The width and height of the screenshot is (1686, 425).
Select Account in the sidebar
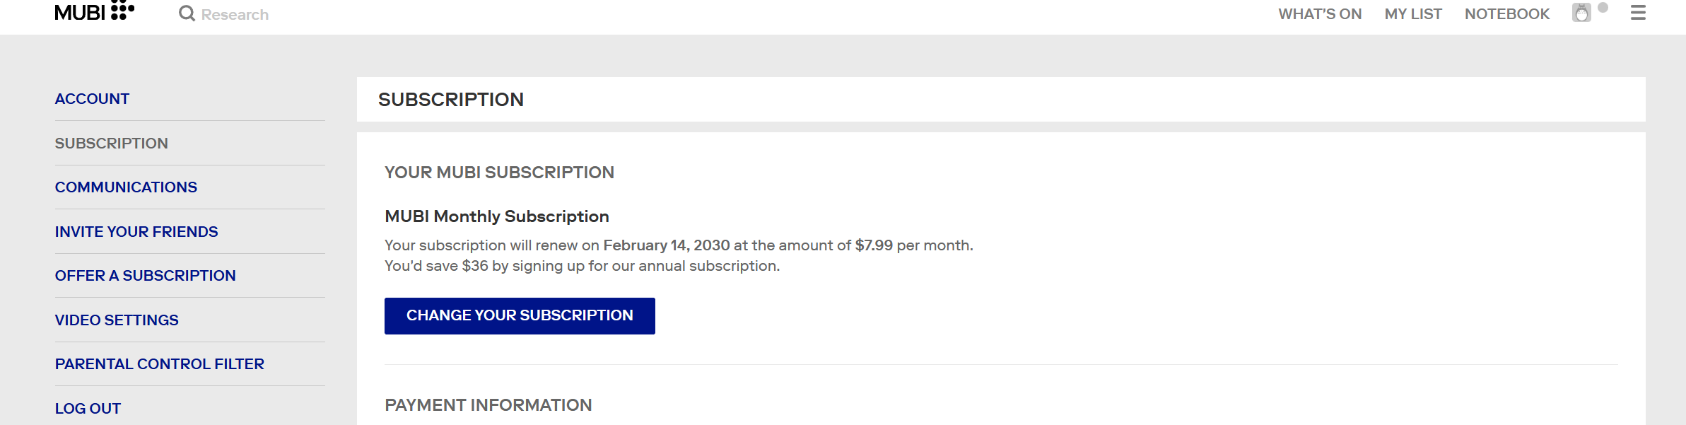(x=92, y=99)
